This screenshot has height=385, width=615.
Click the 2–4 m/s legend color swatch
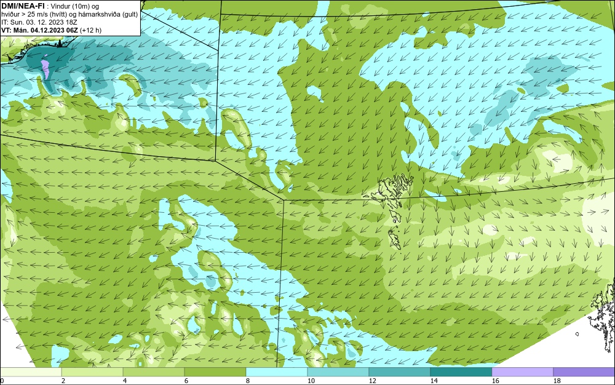[x=92, y=372]
